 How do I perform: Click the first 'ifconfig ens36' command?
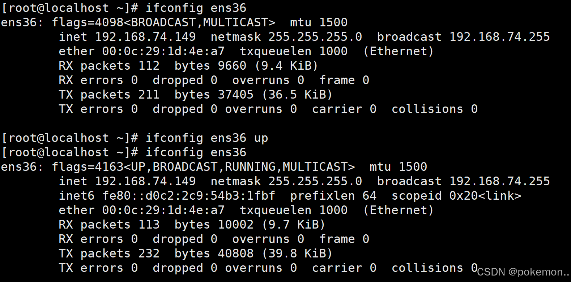pyautogui.click(x=196, y=8)
